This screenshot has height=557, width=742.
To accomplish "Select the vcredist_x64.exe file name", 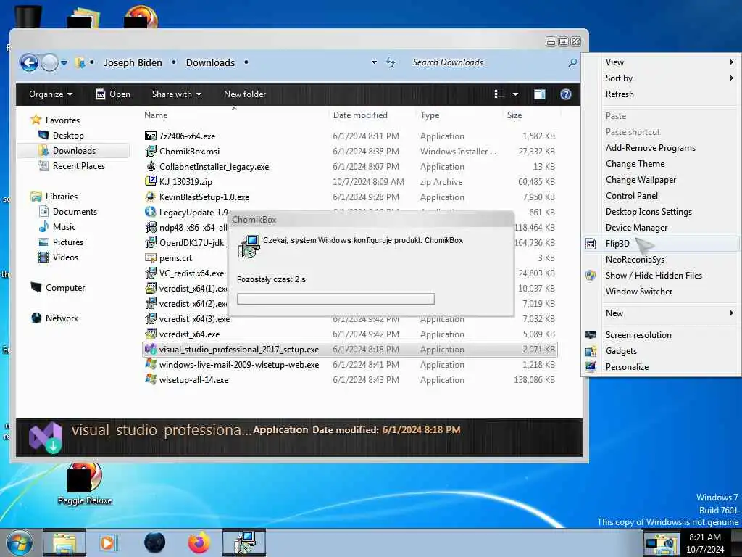I will tap(189, 334).
